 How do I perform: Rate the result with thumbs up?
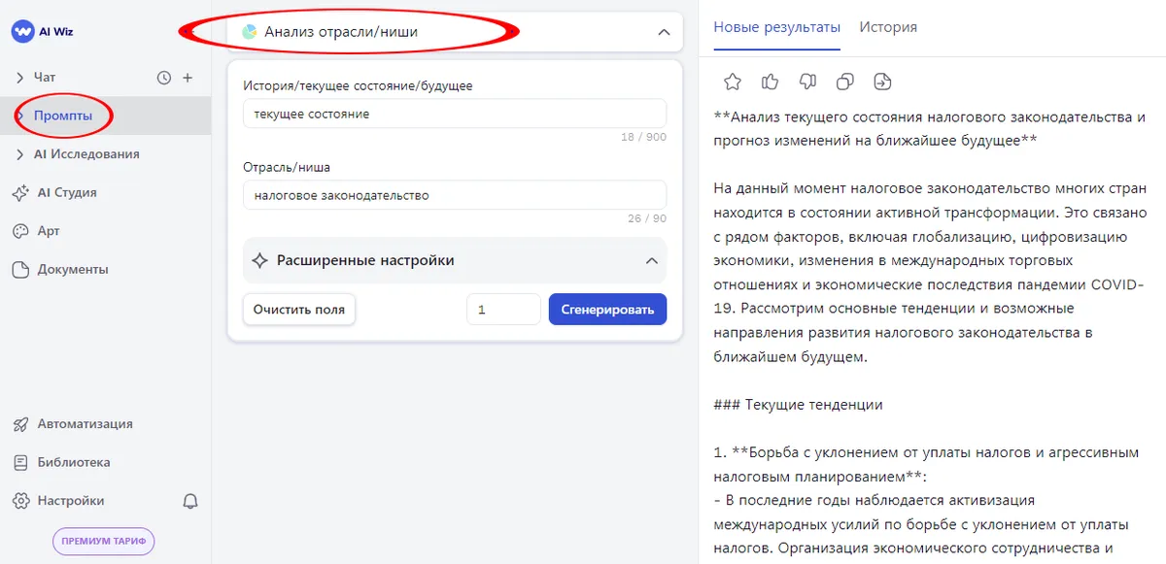tap(770, 82)
